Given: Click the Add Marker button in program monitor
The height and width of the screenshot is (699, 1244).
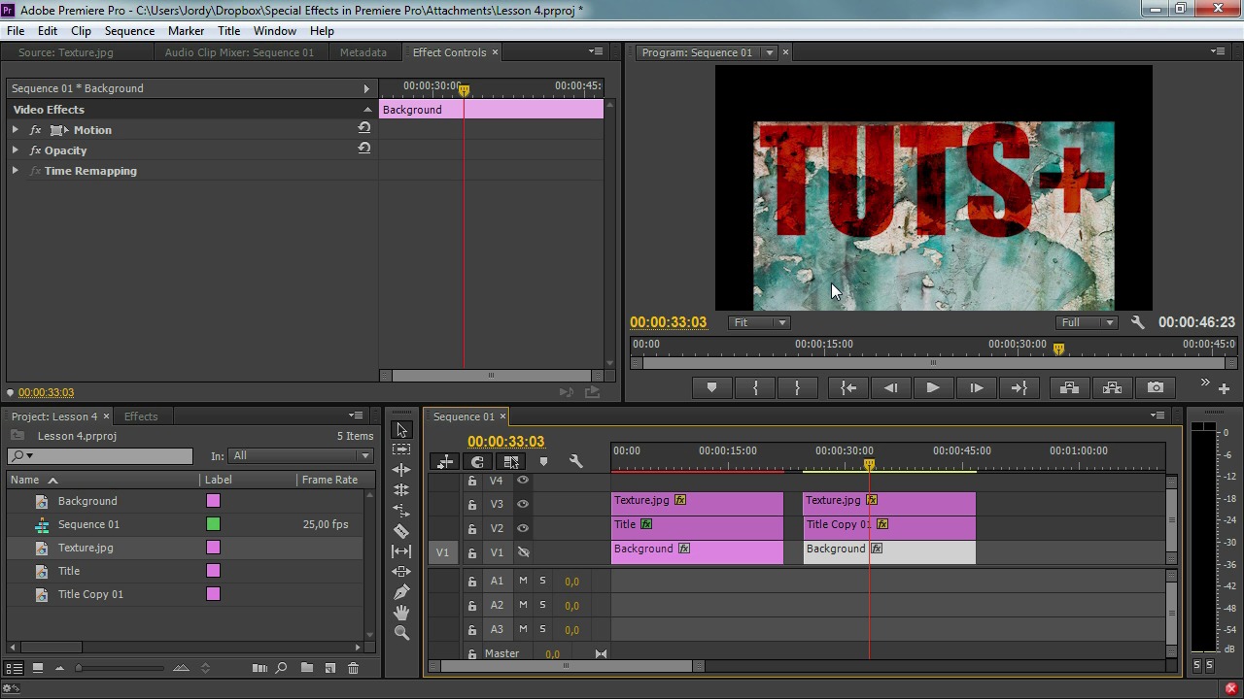Looking at the screenshot, I should coord(711,387).
